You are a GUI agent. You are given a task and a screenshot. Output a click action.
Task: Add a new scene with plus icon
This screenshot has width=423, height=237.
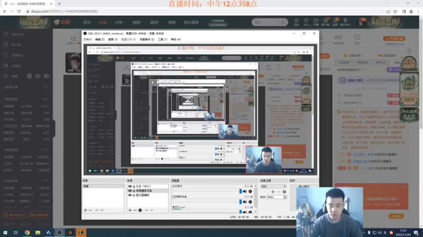coord(86,210)
